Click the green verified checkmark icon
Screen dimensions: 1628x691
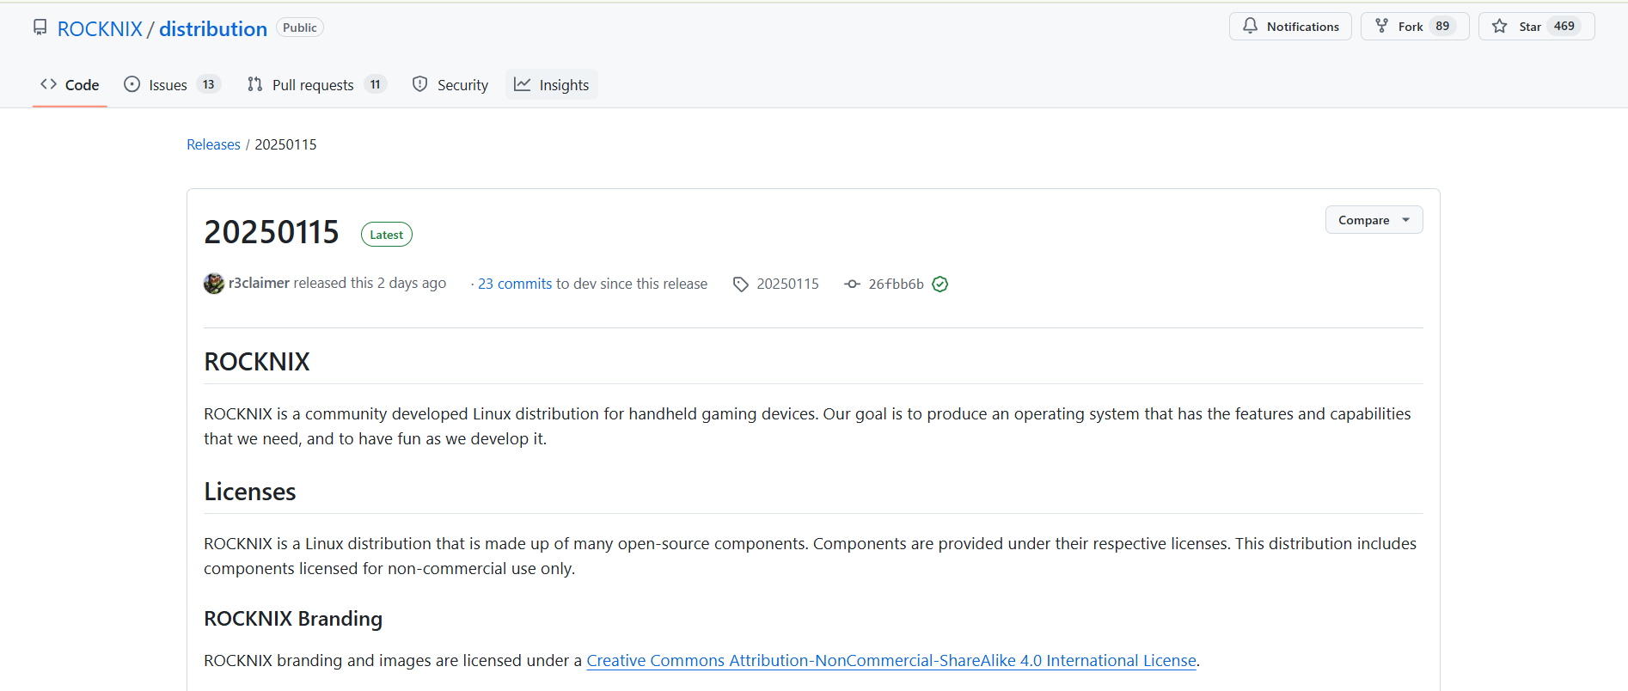(x=940, y=284)
